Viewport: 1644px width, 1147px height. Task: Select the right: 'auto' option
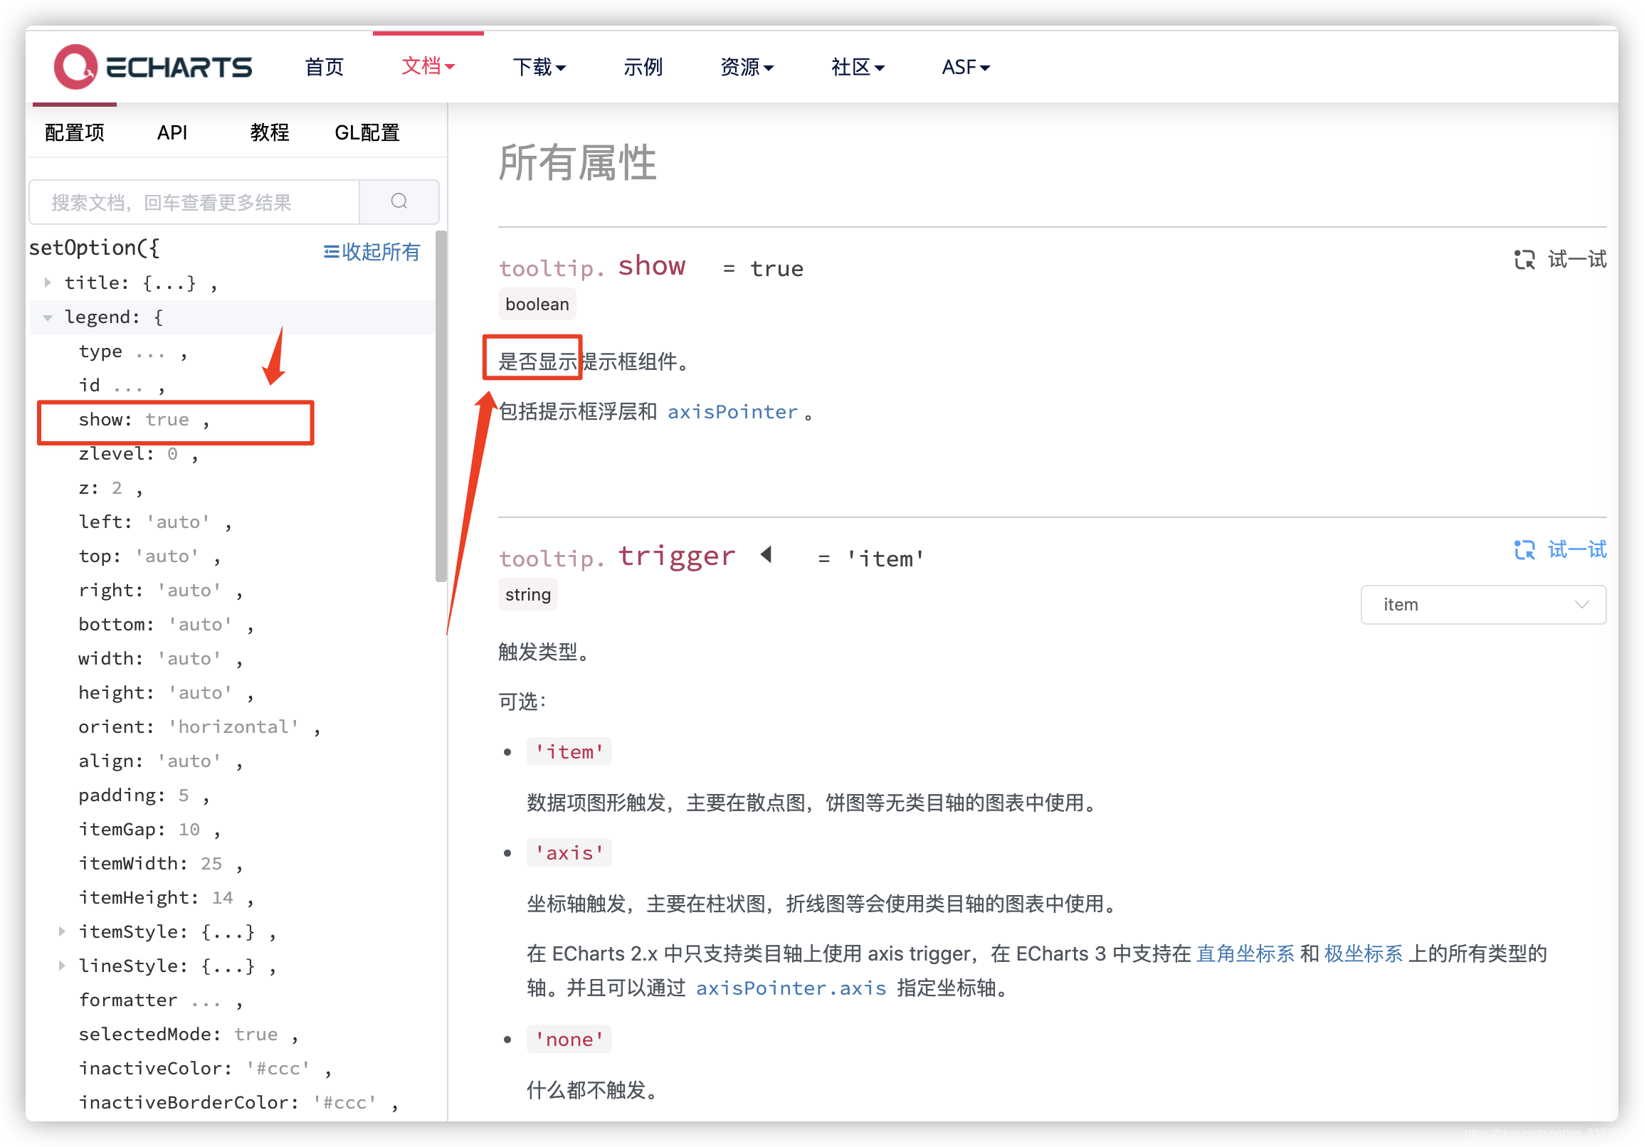[160, 591]
